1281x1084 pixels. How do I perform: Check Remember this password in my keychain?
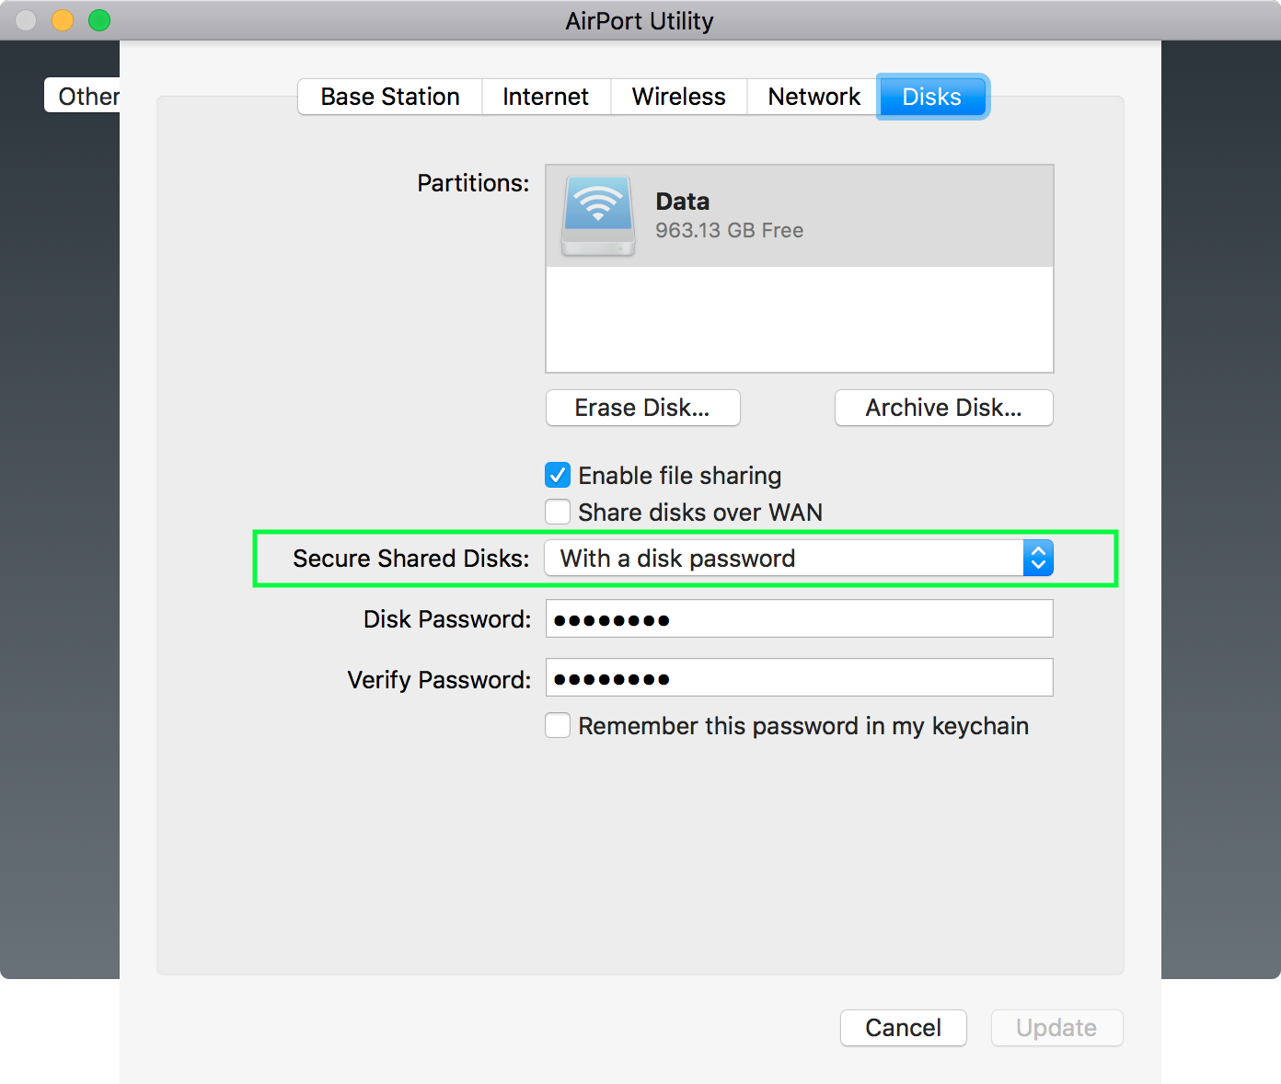(x=558, y=725)
